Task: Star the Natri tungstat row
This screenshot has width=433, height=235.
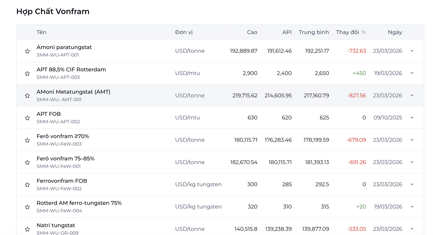Action: [x=27, y=229]
